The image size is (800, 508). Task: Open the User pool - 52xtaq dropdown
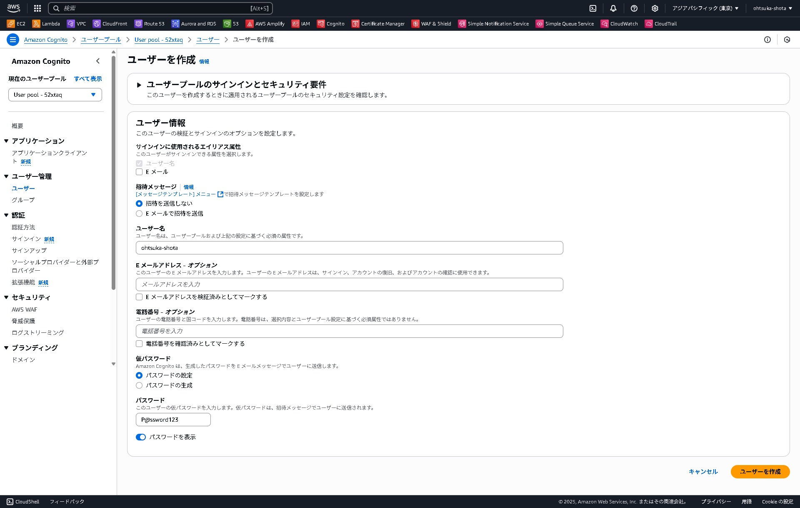coord(55,95)
